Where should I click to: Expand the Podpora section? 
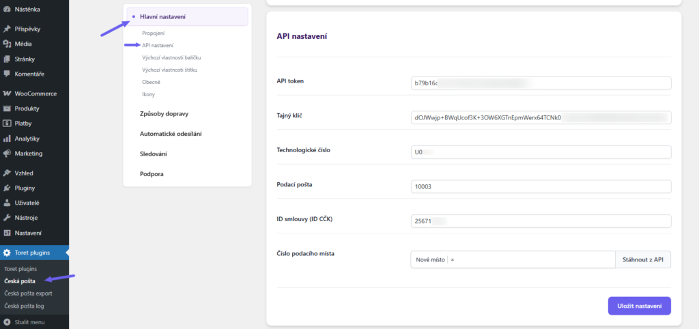click(x=152, y=174)
